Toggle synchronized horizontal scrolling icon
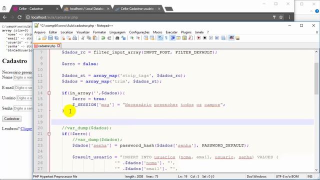 [x=152, y=38]
